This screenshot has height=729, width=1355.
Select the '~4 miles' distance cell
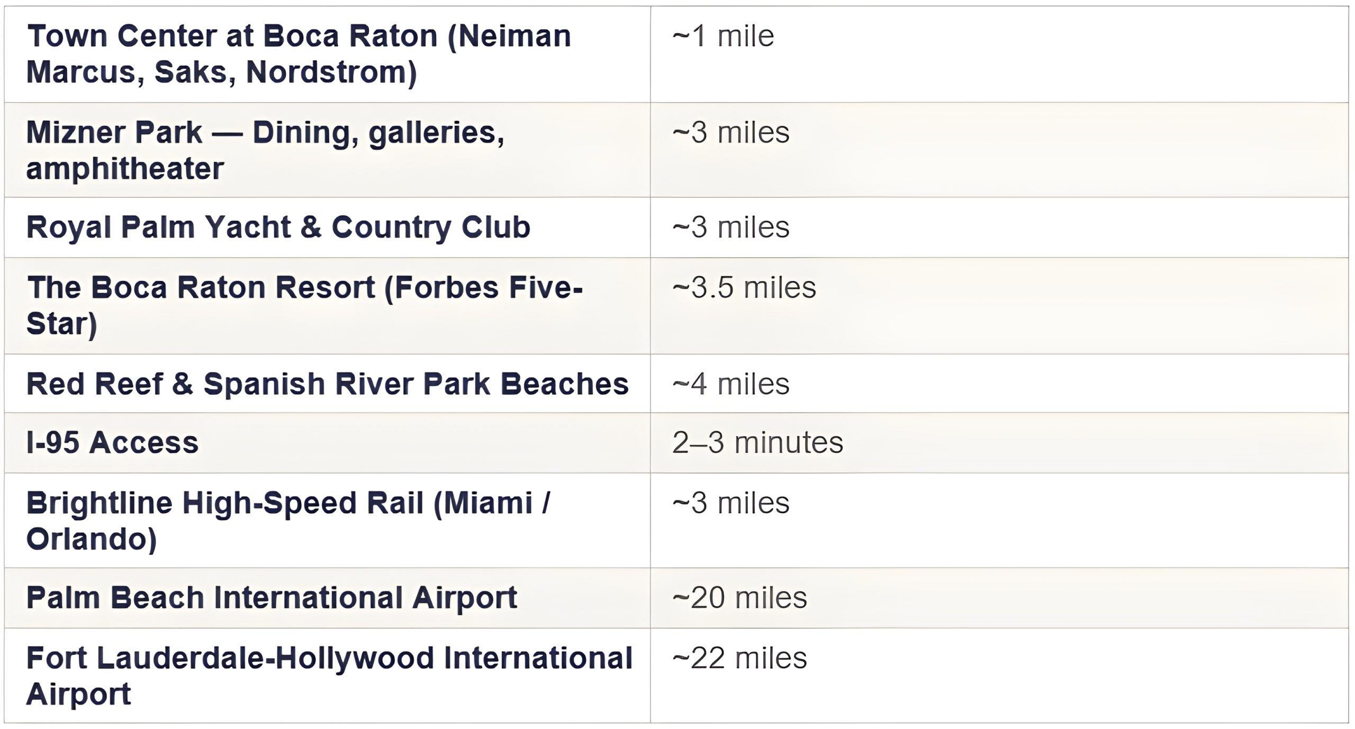click(730, 384)
